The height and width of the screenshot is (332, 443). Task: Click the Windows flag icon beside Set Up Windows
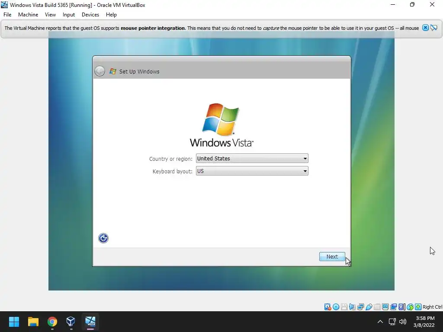(x=113, y=71)
